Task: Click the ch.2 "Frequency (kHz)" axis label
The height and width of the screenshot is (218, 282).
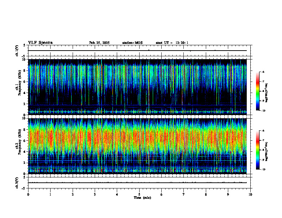Action: coord(20,142)
